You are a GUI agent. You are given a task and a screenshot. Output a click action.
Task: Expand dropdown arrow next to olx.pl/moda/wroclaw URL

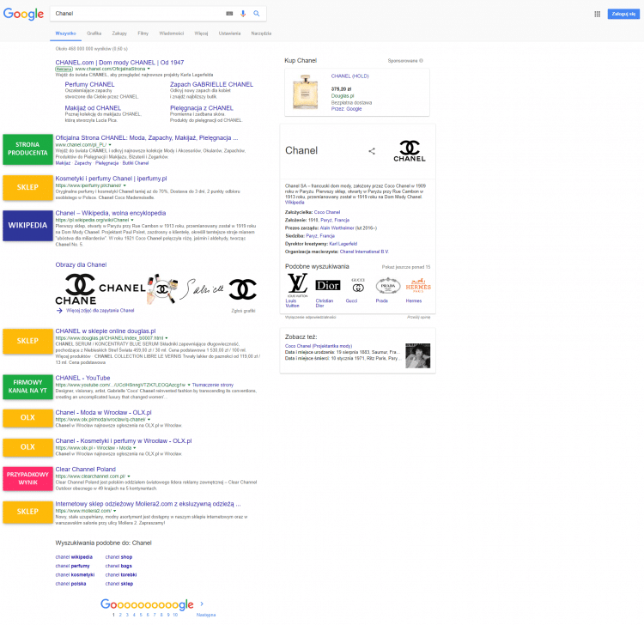coord(149,420)
